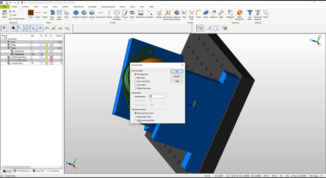The height and width of the screenshot is (178, 326).
Task: Click the Cut scissors icon
Action: coord(10,11)
